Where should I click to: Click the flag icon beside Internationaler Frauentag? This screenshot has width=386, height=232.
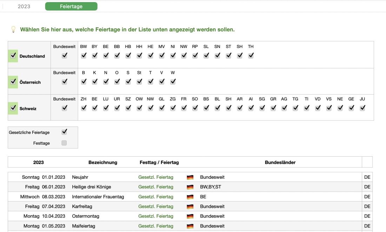tap(190, 197)
